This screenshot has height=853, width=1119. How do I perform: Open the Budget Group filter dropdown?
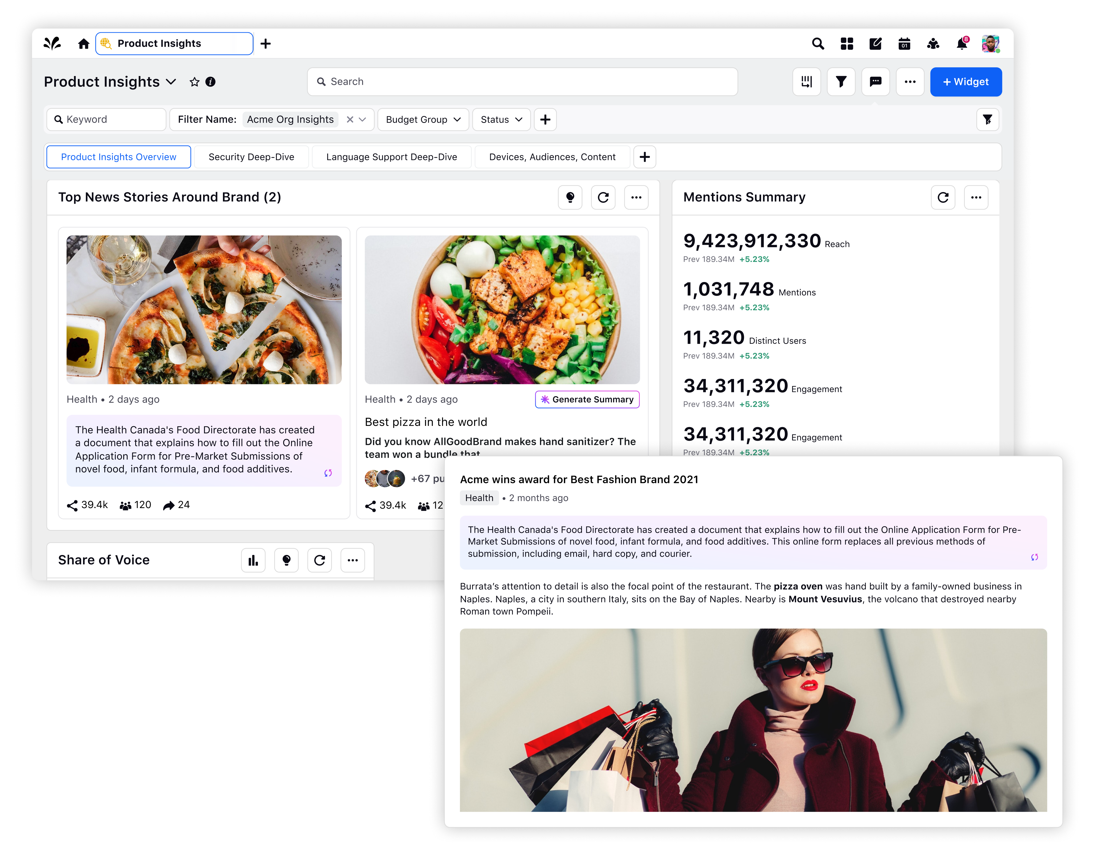click(x=423, y=119)
